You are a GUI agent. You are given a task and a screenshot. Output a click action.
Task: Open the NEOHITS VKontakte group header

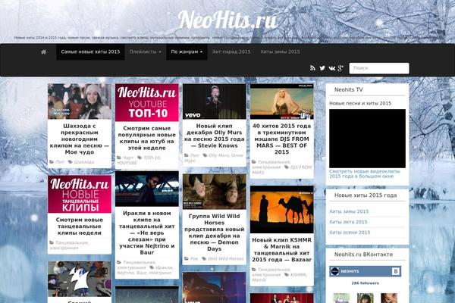365,271
